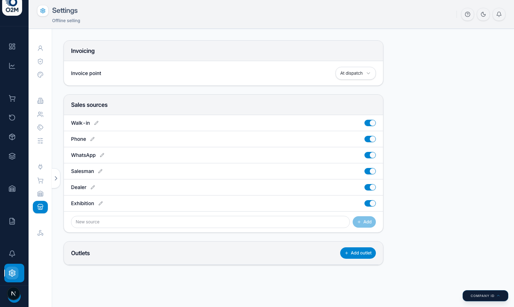Click the O2M logo
Viewport: 514px width, 307px height.
click(12, 7)
